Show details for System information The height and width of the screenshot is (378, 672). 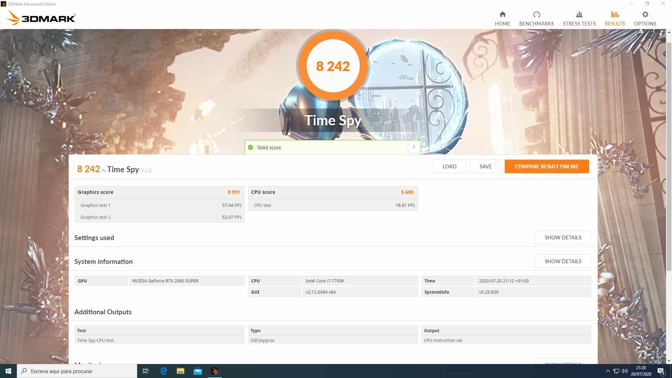tap(563, 261)
